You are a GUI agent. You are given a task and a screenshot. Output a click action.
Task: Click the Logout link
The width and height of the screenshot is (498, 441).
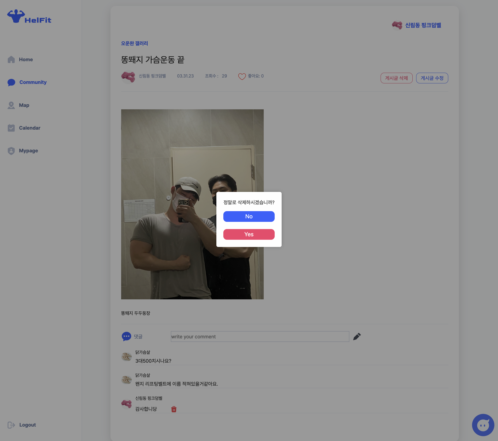pyautogui.click(x=22, y=425)
